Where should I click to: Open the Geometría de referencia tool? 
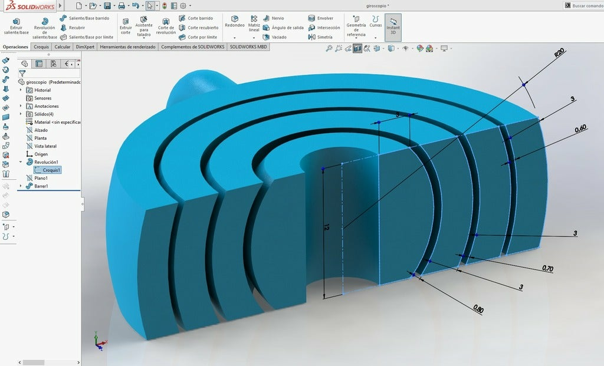pos(356,26)
